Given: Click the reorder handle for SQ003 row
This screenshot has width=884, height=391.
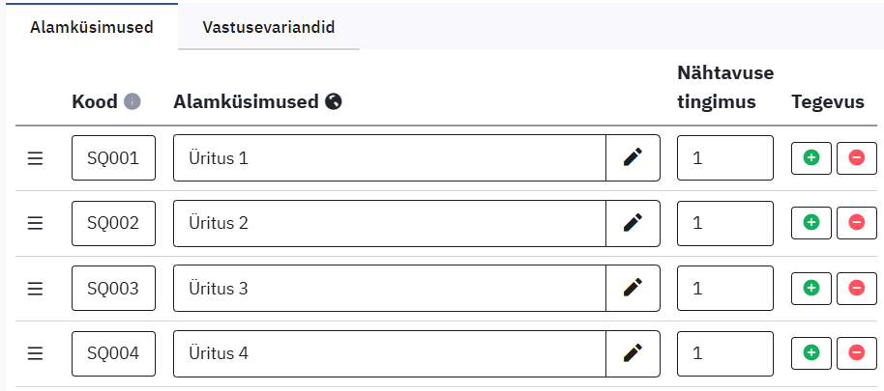Looking at the screenshot, I should tap(36, 288).
